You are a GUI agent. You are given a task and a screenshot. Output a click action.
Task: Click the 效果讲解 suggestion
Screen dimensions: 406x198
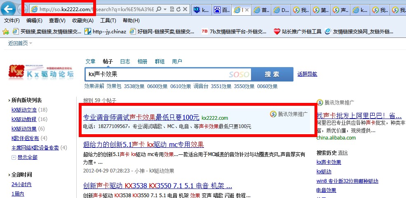pyautogui.click(x=94, y=86)
